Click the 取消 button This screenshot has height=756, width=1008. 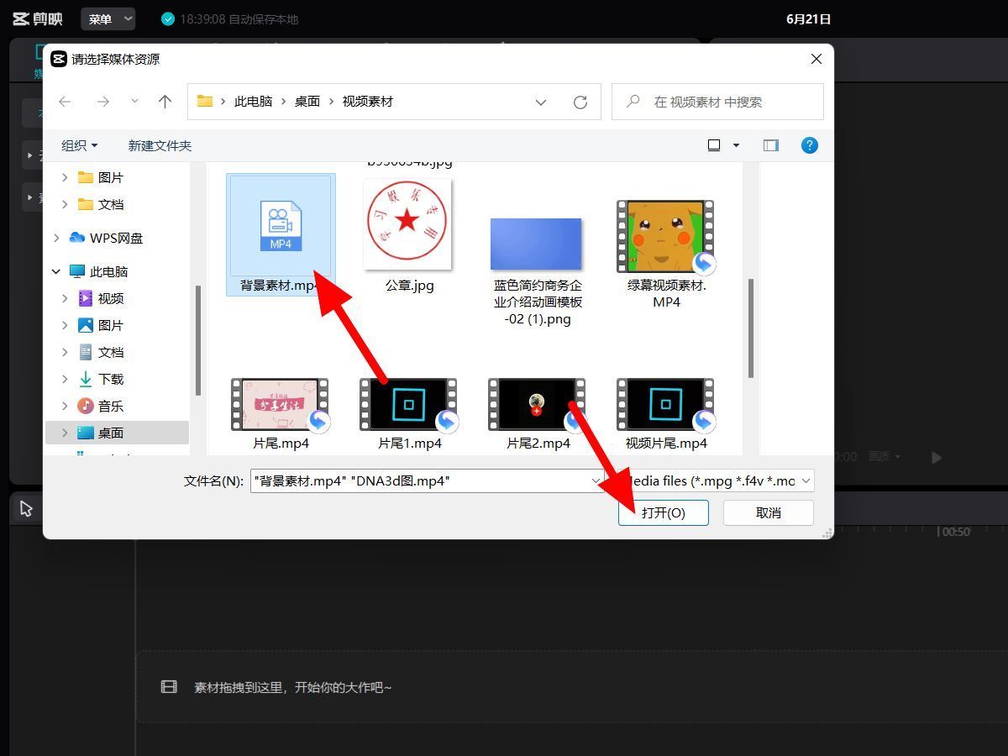(x=768, y=512)
